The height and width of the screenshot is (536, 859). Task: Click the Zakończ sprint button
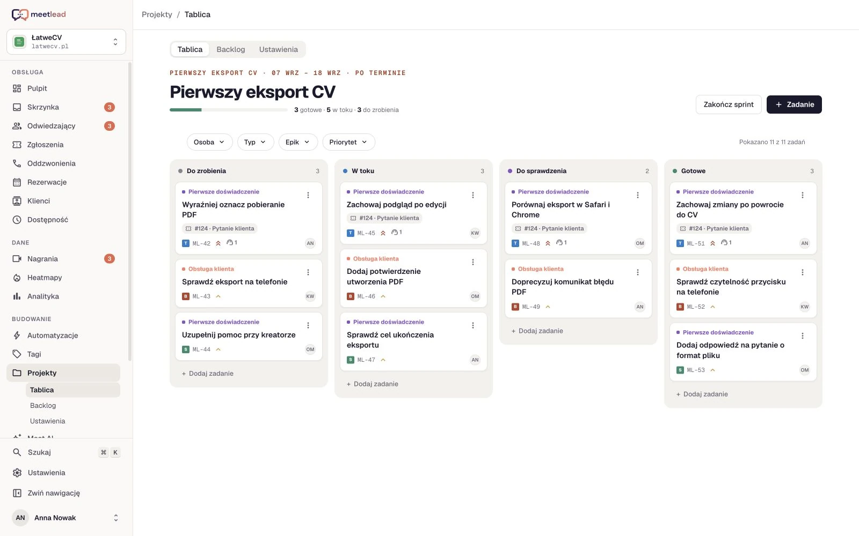coord(729,105)
